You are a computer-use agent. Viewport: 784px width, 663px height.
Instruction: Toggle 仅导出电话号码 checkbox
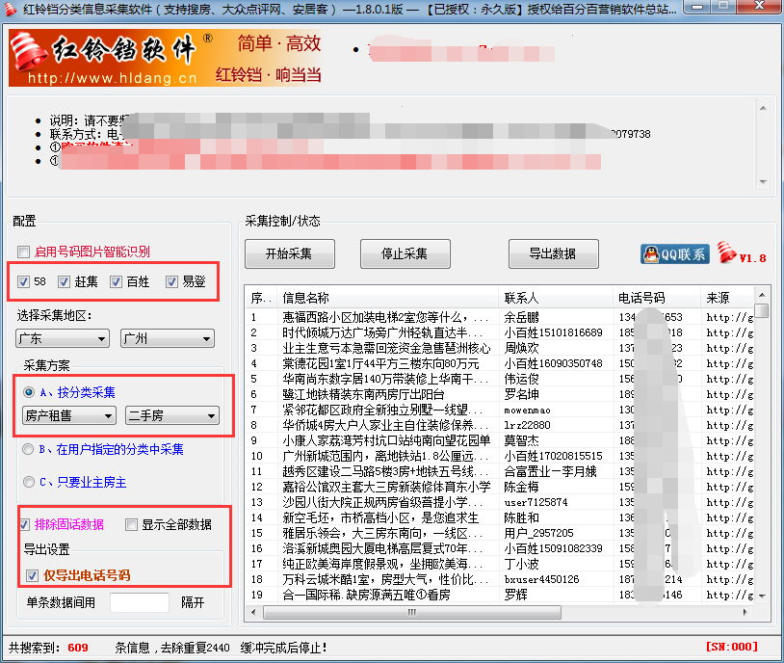(x=33, y=575)
